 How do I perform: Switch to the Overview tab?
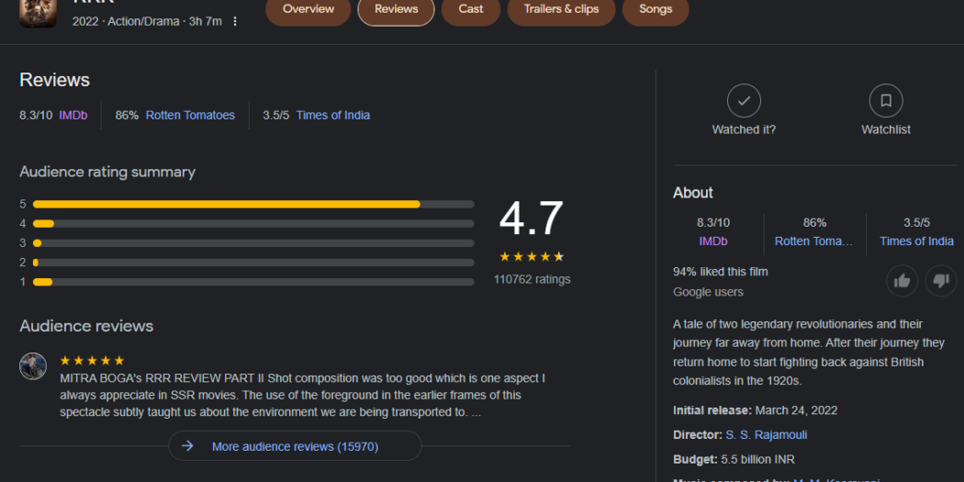click(308, 9)
